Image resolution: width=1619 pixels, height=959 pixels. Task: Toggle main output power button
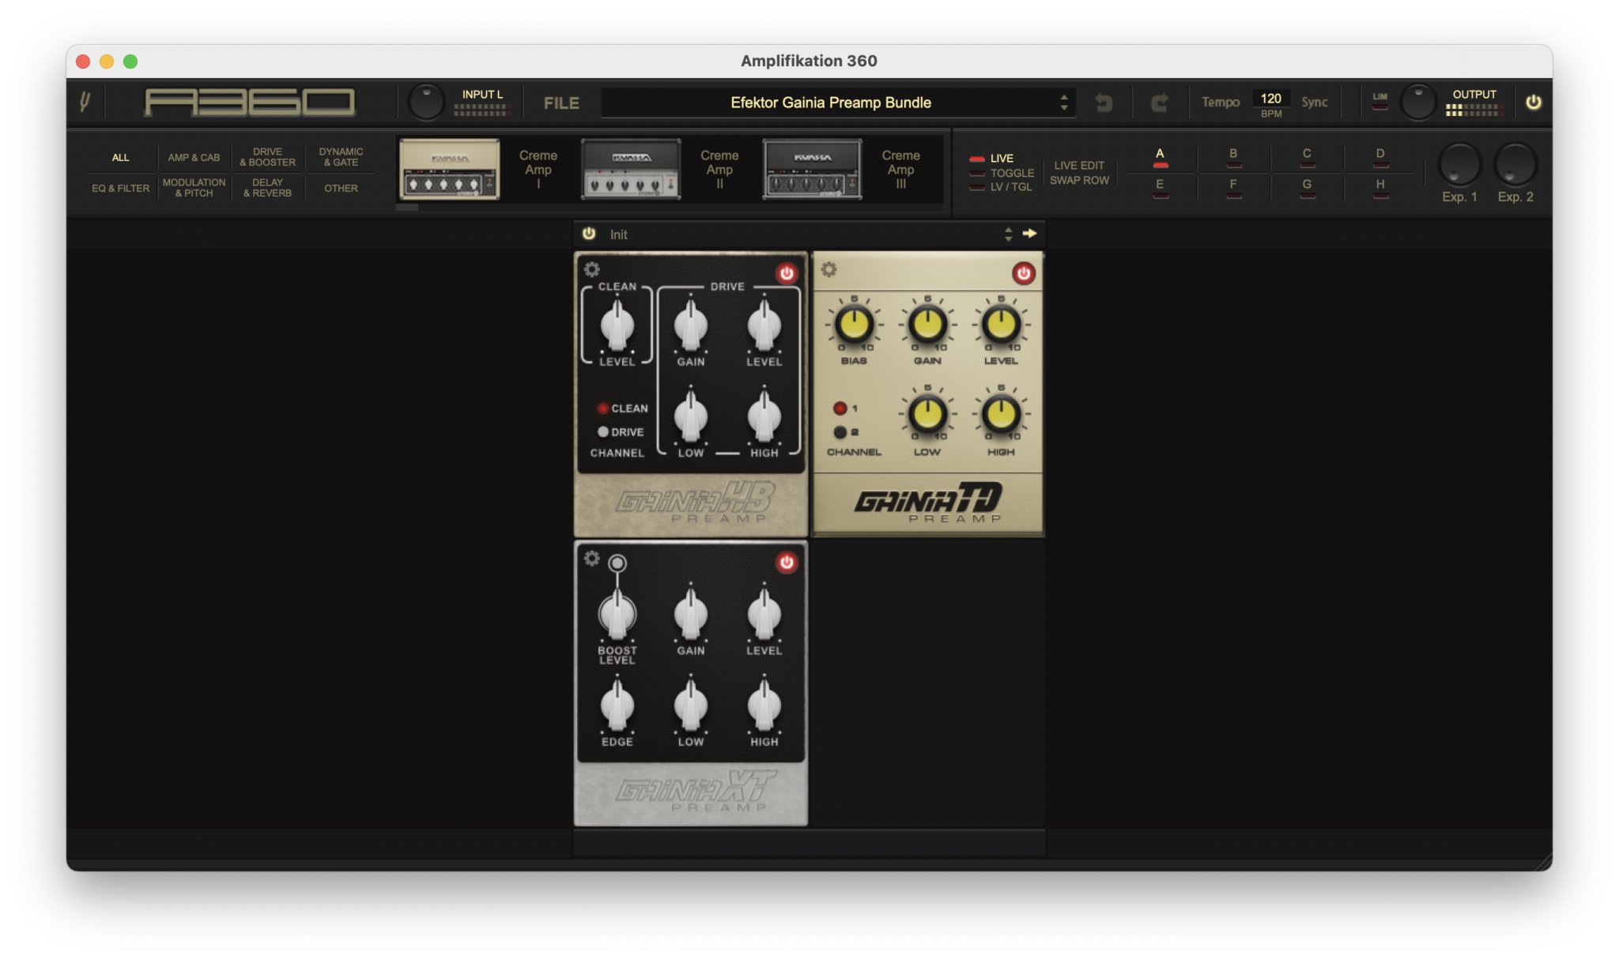coord(1533,102)
